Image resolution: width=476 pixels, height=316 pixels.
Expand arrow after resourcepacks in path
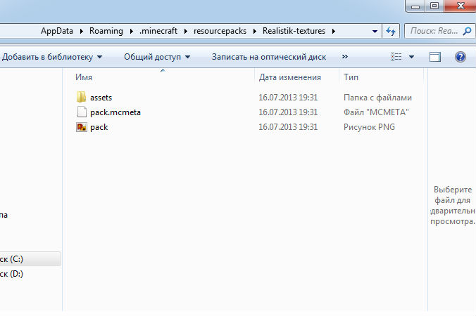click(255, 31)
